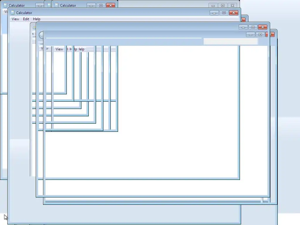Maximize the rear Calculator that has a red close button

point(101,5)
